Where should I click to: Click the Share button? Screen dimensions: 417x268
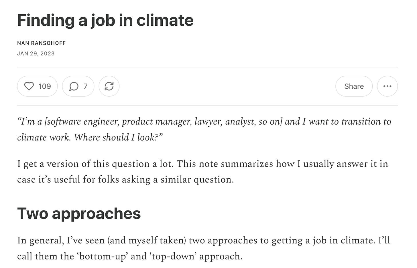pos(354,86)
